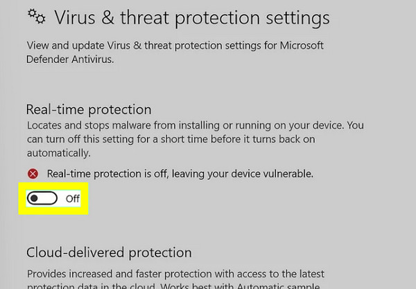
Task: Turn on the Real-time protection switch
Action: tap(42, 198)
